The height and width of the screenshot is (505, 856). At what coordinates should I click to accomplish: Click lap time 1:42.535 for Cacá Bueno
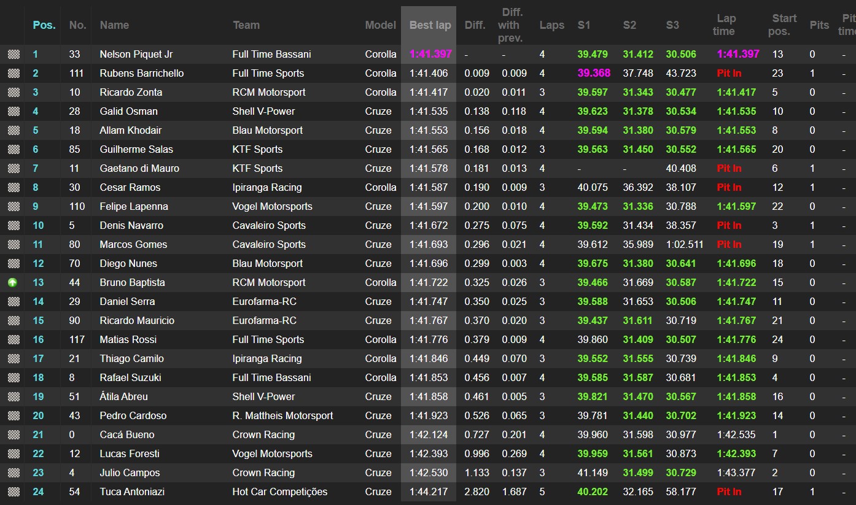(736, 435)
